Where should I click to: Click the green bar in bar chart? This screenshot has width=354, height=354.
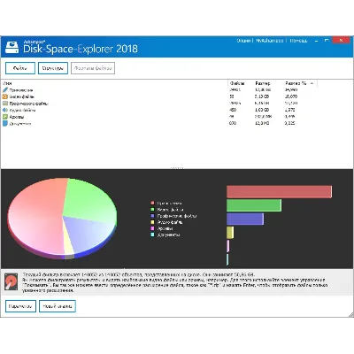[254, 205]
